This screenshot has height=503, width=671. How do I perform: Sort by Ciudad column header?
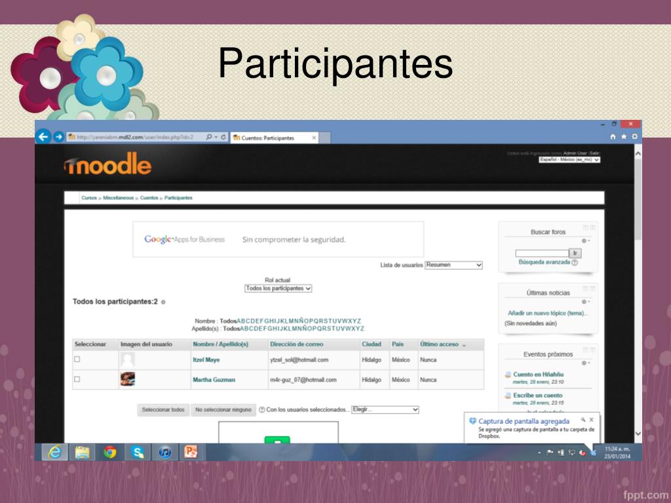[372, 345]
